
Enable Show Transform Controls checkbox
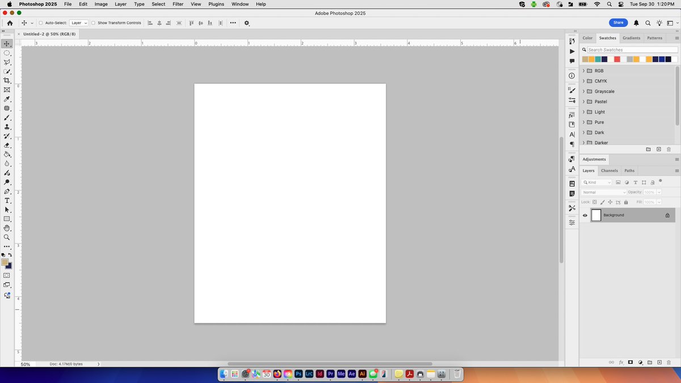point(94,23)
